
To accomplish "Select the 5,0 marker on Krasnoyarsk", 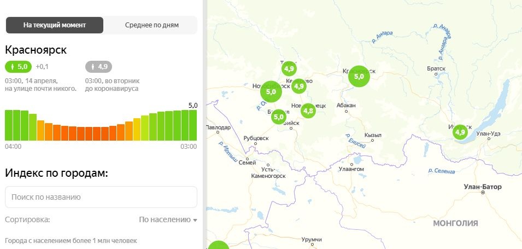I will (359, 77).
